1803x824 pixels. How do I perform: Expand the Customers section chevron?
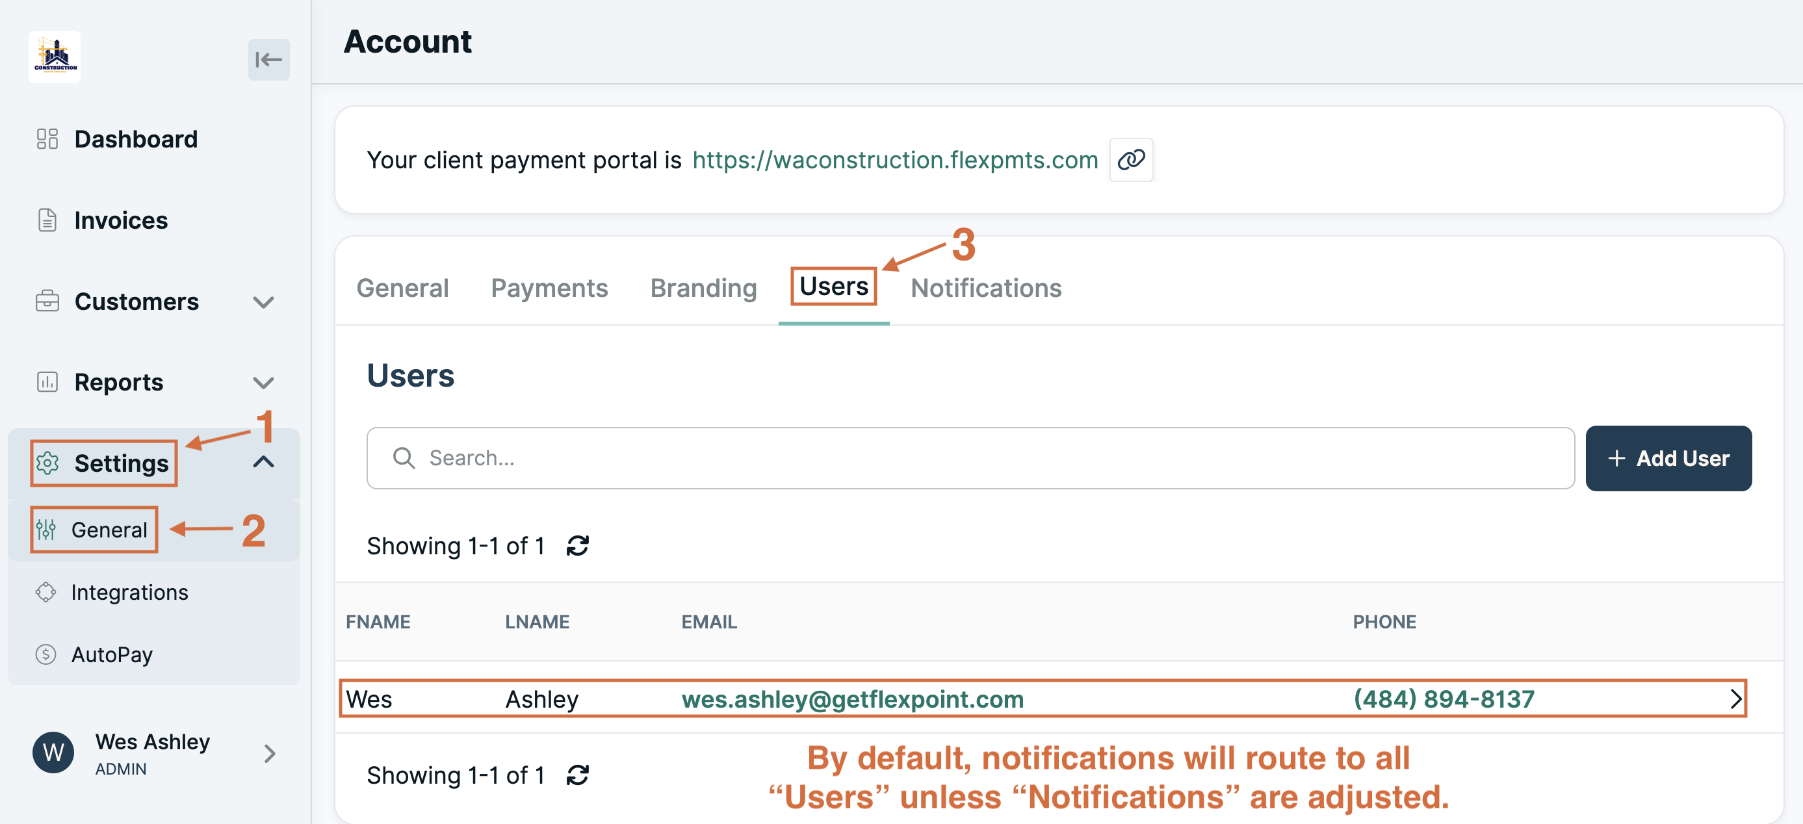tap(264, 302)
